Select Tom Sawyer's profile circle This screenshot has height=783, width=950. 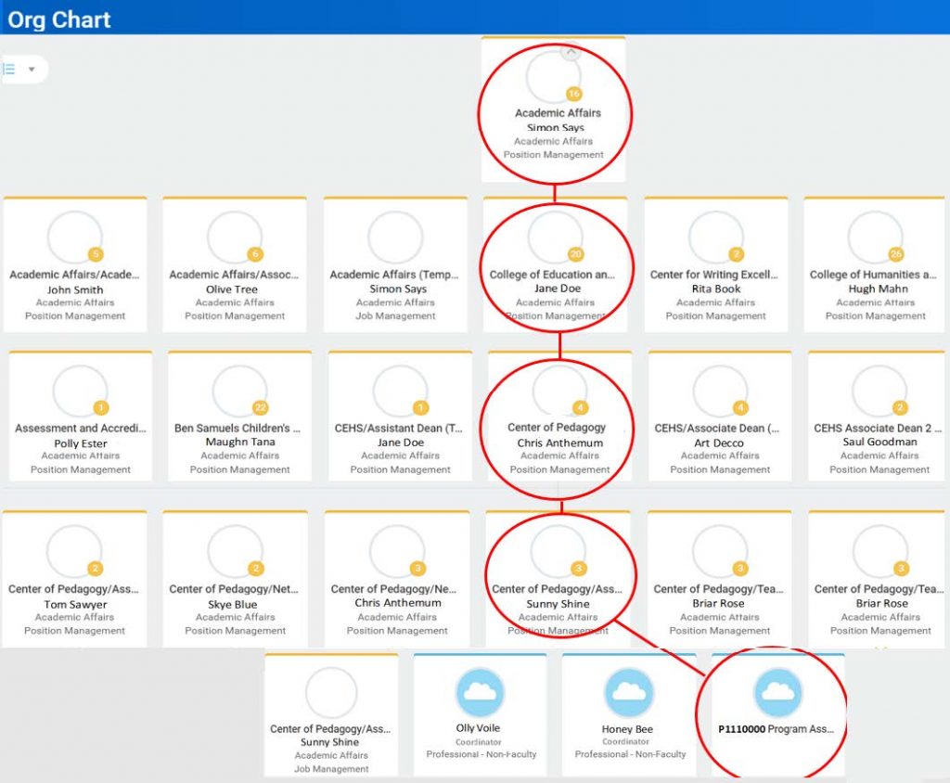tap(74, 551)
